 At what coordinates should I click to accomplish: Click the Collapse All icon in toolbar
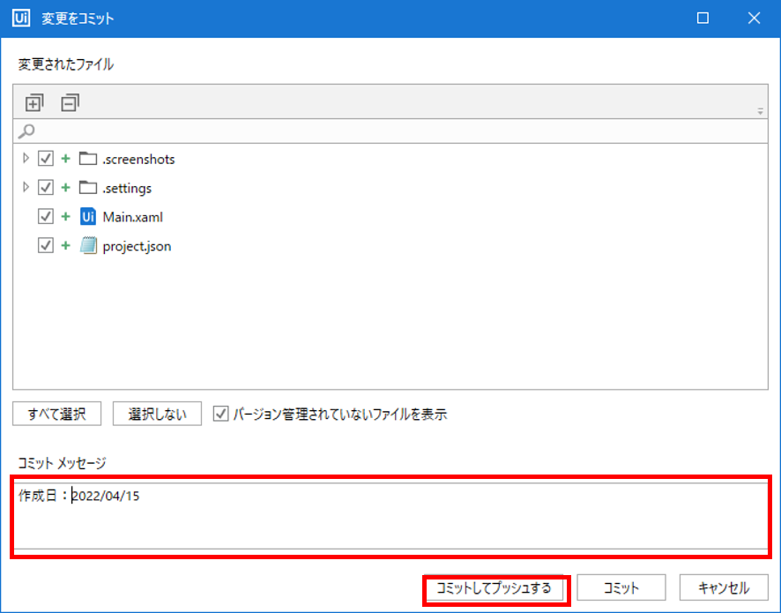tap(70, 103)
